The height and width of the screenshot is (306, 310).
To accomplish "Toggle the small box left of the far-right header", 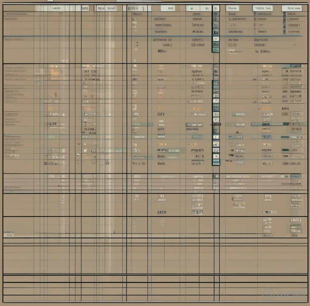I will (284, 14).
